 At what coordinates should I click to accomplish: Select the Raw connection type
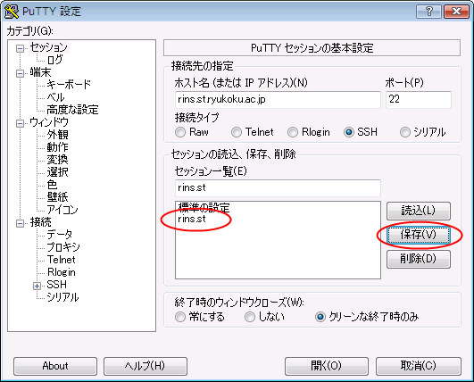pos(180,132)
